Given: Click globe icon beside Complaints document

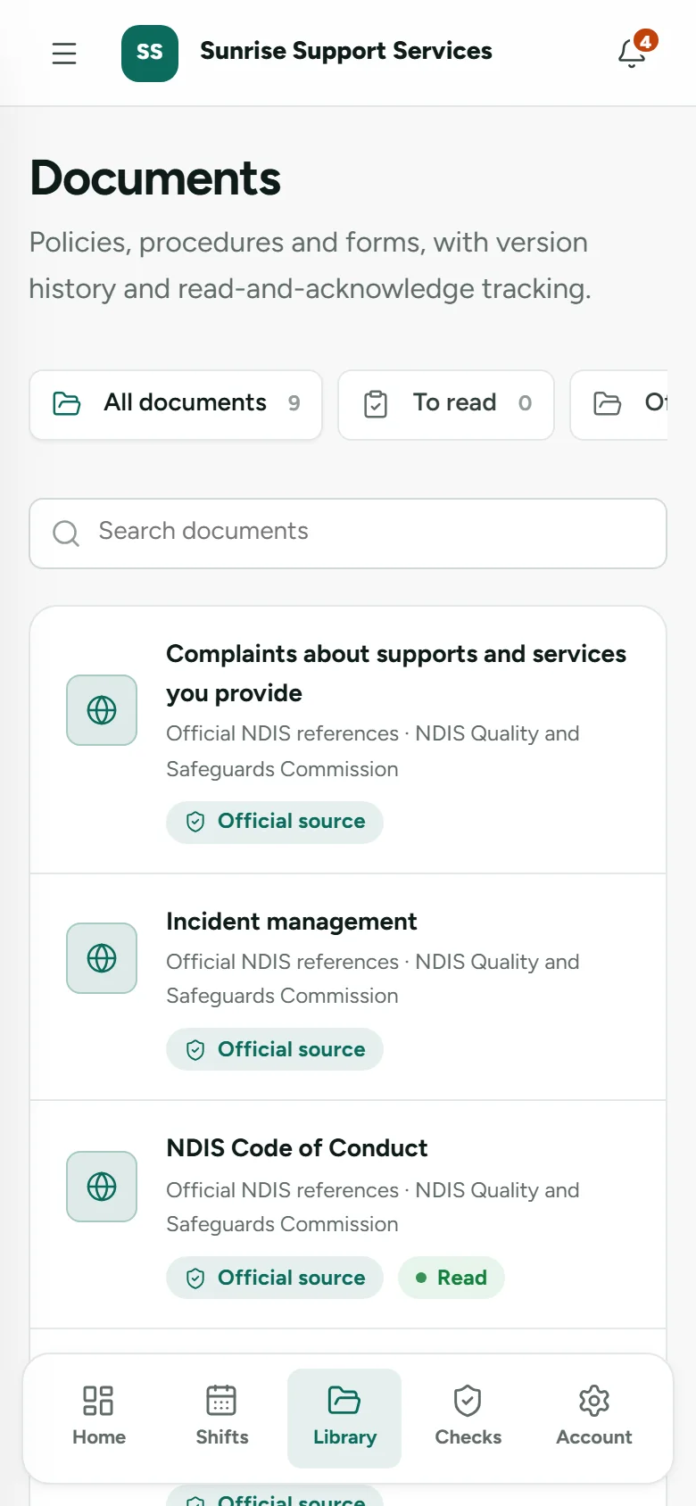Looking at the screenshot, I should pos(102,710).
